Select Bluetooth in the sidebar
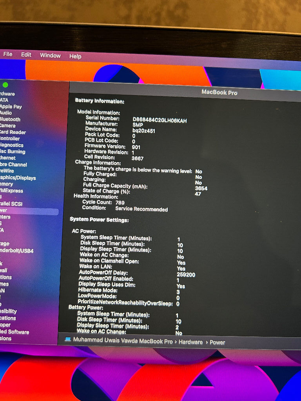The height and width of the screenshot is (401, 301). point(10,119)
